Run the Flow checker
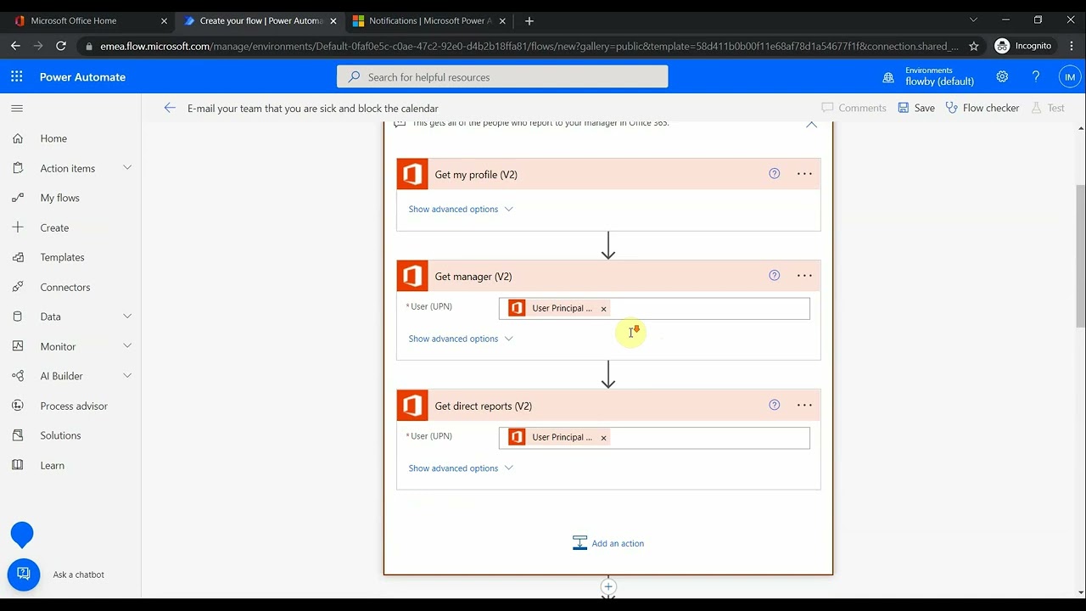The width and height of the screenshot is (1086, 611). (982, 108)
